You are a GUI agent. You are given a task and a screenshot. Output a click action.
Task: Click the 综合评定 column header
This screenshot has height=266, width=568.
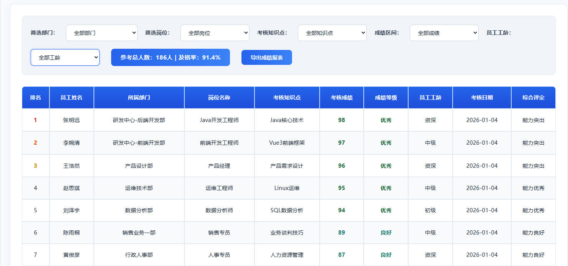point(533,97)
